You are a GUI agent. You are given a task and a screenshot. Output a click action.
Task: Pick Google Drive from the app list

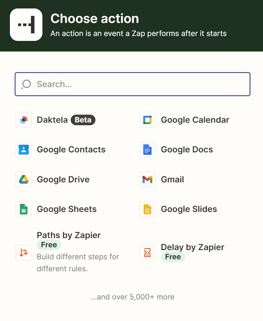click(x=63, y=180)
